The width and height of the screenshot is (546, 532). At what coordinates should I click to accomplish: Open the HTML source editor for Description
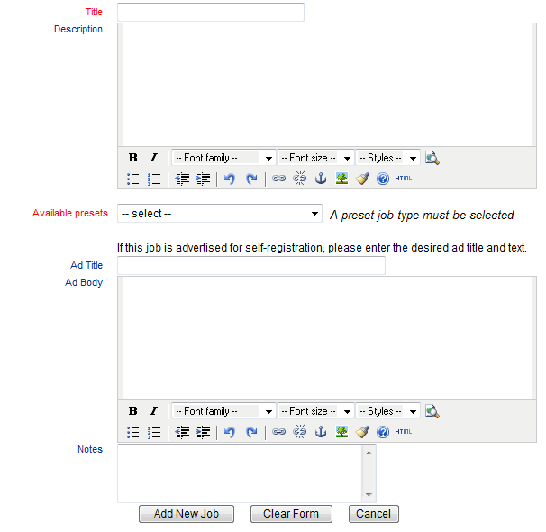coord(404,179)
